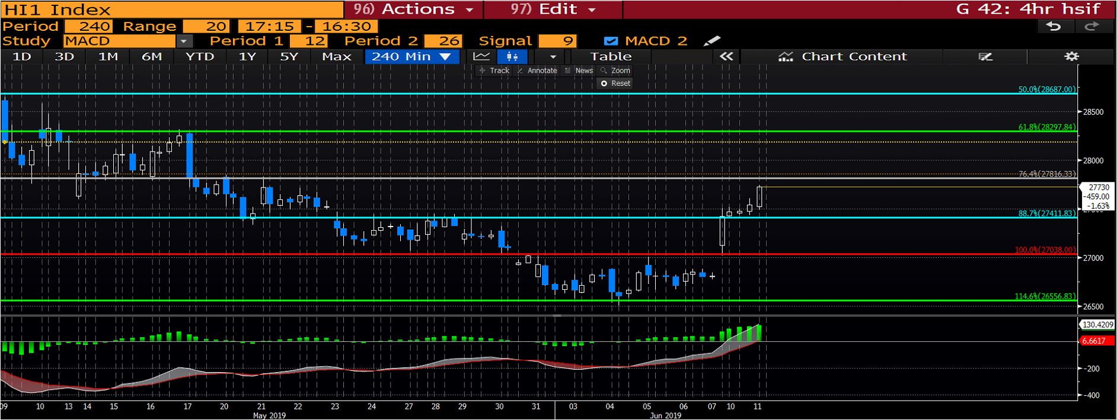1117x420 pixels.
Task: Click the pencil icon next to MACD 2
Action: tap(711, 41)
